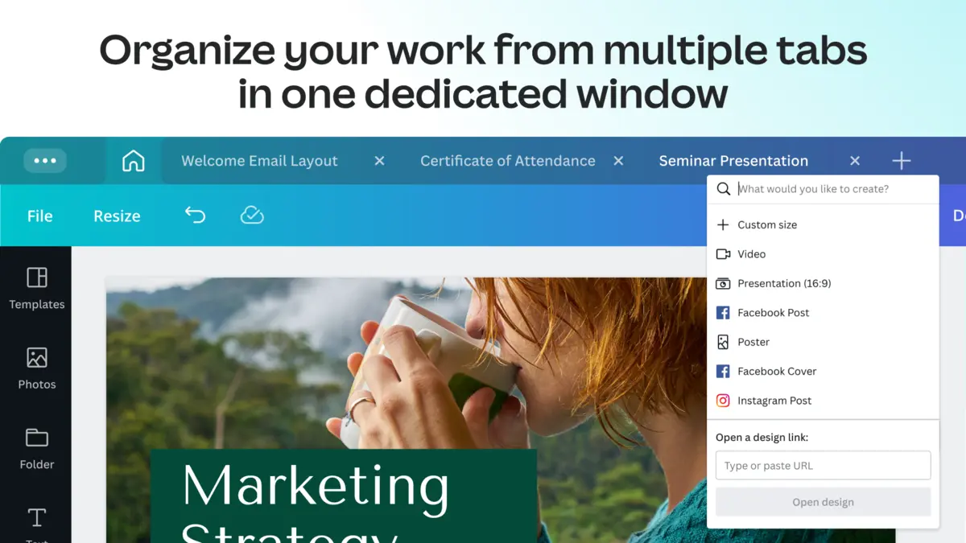
Task: Switch to Certificate of Attendance tab
Action: click(x=508, y=161)
